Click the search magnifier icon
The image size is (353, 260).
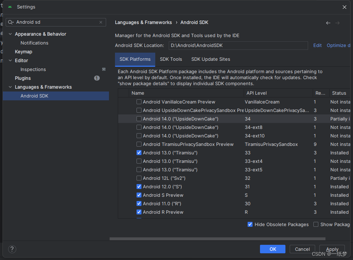click(x=11, y=22)
